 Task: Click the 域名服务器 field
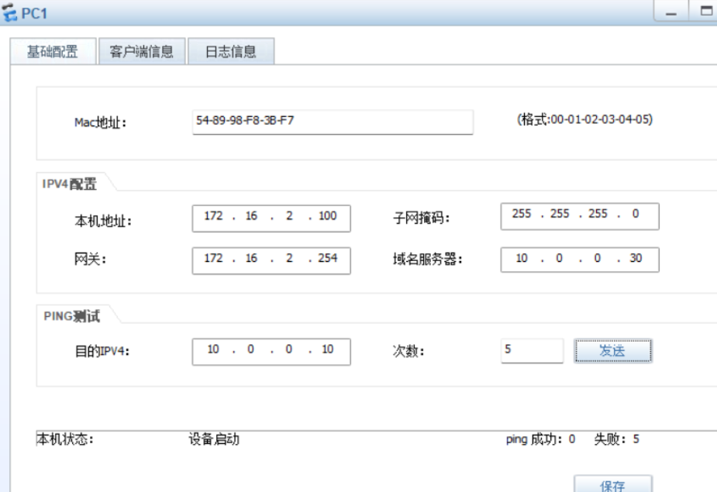(580, 260)
